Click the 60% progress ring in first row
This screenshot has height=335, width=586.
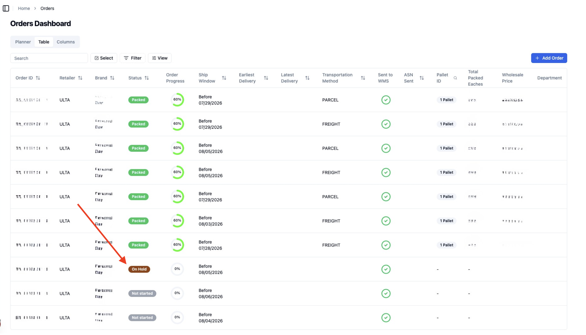point(177,100)
